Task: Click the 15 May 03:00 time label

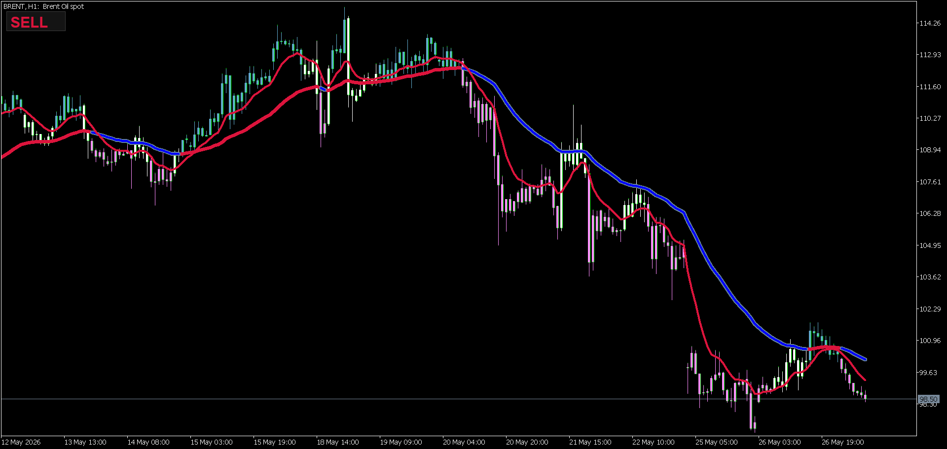Action: (212, 442)
